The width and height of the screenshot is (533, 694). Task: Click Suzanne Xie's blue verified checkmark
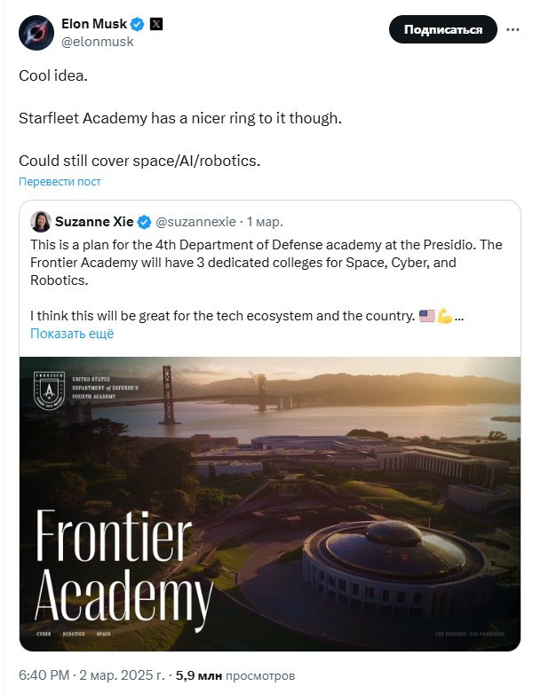pyautogui.click(x=146, y=221)
